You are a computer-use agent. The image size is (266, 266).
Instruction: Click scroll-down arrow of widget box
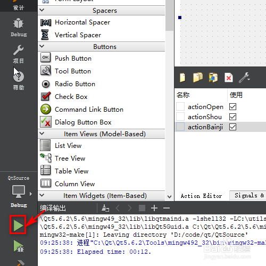[169, 197]
